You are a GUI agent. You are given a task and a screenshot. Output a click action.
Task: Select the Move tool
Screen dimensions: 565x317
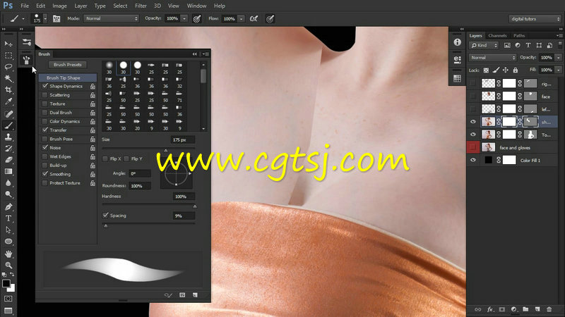pos(8,44)
